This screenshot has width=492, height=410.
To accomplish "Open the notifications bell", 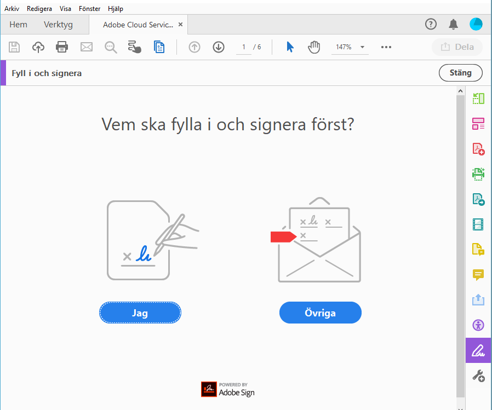I will (x=453, y=24).
